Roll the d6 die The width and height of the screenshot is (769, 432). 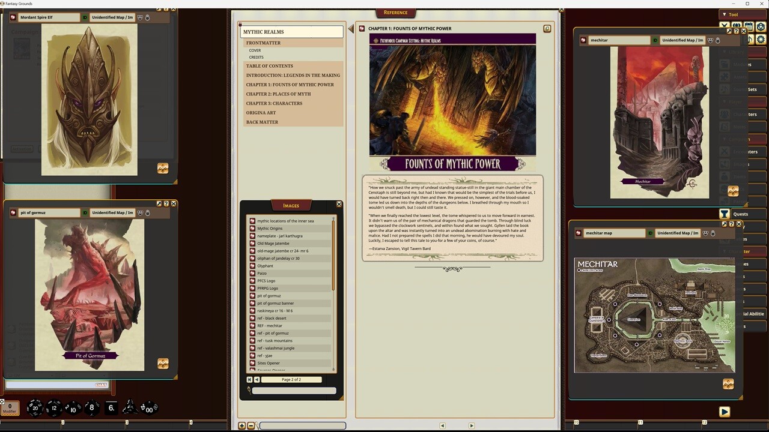click(x=111, y=408)
